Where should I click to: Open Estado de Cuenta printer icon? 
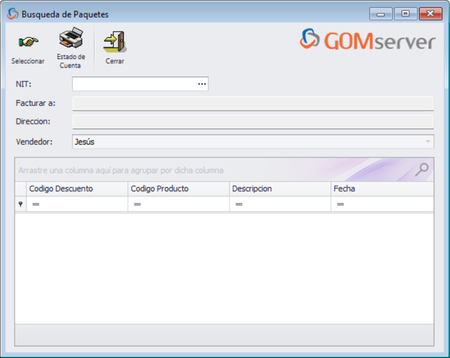point(71,39)
